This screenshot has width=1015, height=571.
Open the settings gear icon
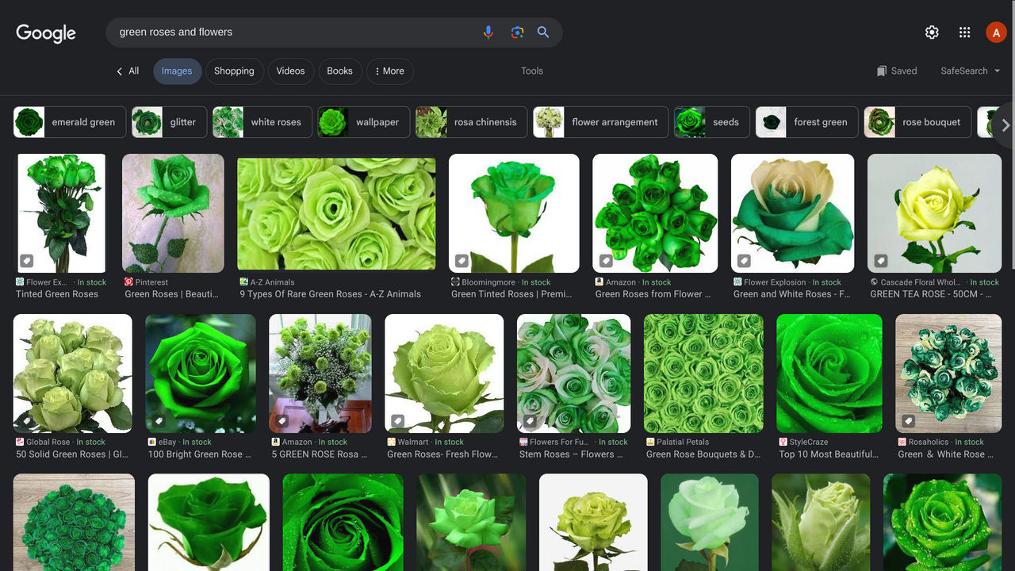point(932,33)
